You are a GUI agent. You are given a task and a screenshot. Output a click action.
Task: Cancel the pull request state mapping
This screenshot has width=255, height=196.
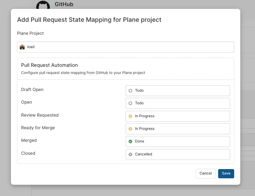coord(206,174)
